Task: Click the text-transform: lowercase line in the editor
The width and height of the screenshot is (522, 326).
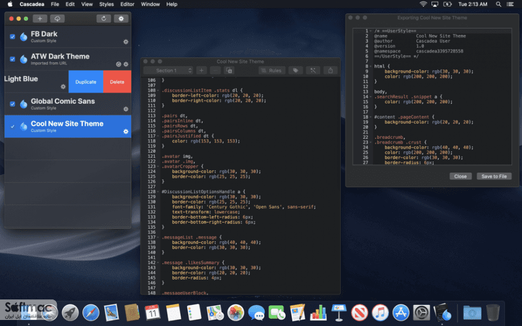Action: click(206, 212)
